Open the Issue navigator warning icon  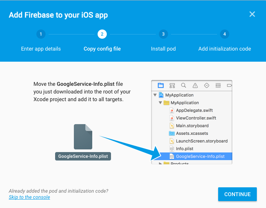click(x=195, y=85)
